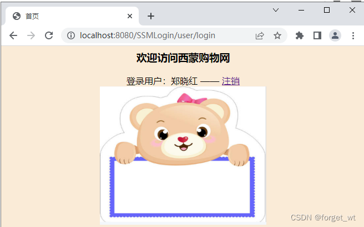Click the teddy bear image
This screenshot has height=227, width=364.
[x=183, y=155]
